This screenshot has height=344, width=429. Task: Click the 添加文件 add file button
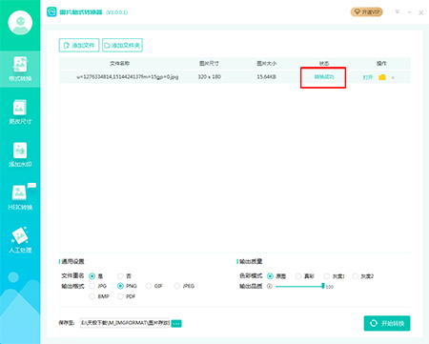click(x=79, y=45)
